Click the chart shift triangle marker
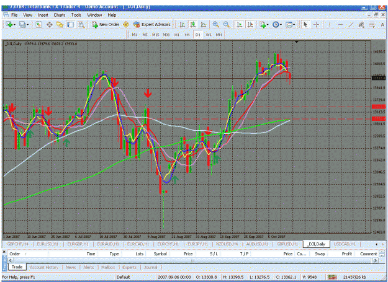 point(297,42)
